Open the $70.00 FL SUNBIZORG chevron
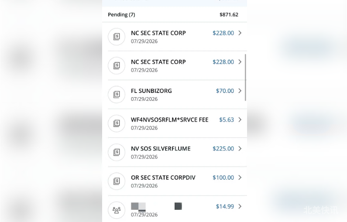Screen dimensions: 347x222 point(240,91)
